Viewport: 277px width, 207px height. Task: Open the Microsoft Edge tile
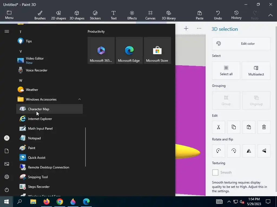pyautogui.click(x=129, y=50)
